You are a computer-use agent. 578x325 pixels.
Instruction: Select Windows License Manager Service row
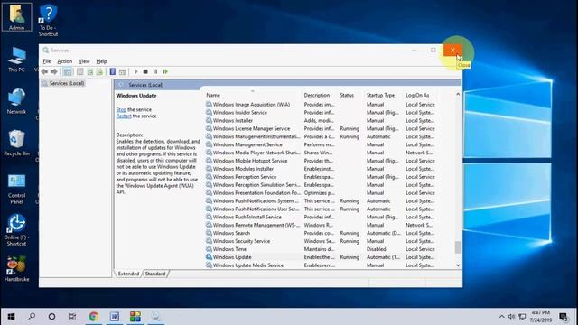coord(321,128)
